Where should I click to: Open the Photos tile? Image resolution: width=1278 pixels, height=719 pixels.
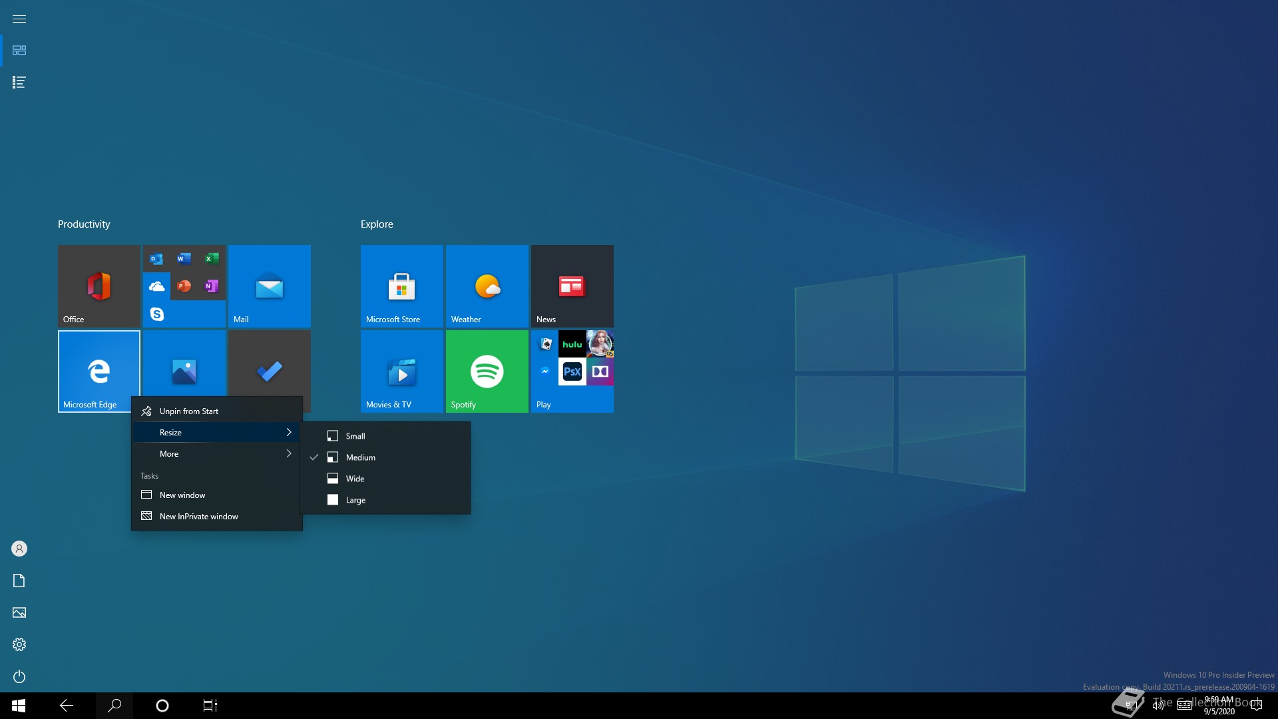tap(184, 365)
